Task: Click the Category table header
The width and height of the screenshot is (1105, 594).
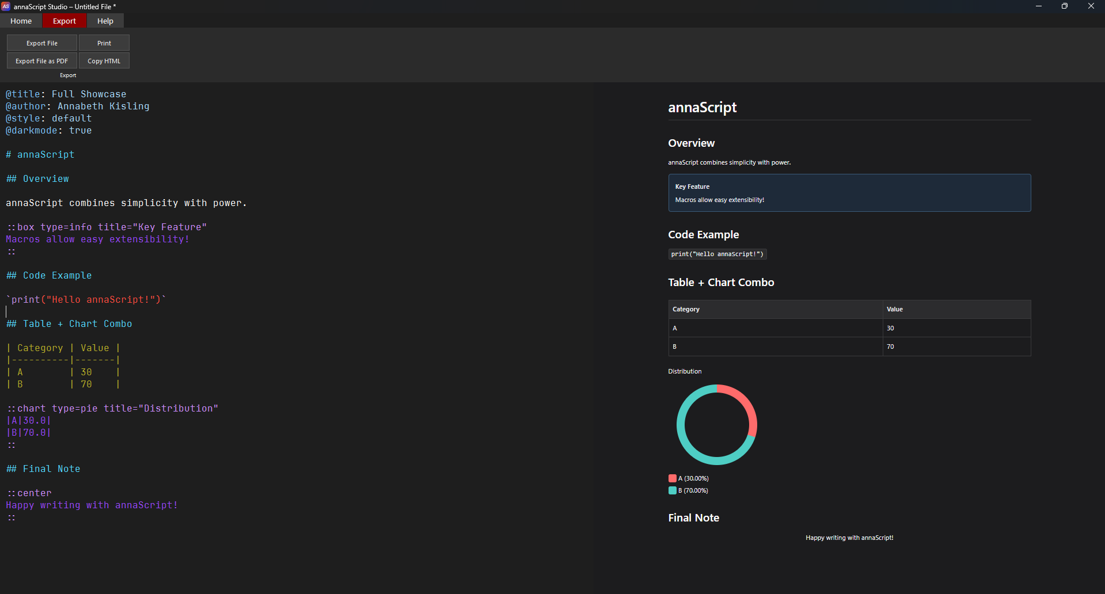Action: [x=776, y=309]
